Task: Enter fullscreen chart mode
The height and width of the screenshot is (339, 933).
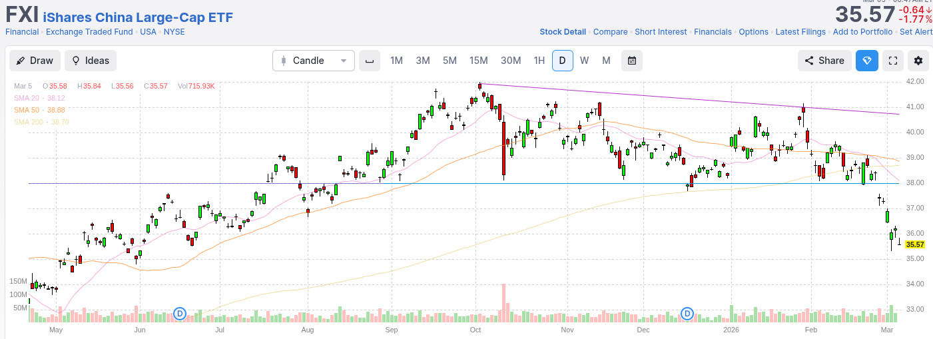Action: coord(893,61)
